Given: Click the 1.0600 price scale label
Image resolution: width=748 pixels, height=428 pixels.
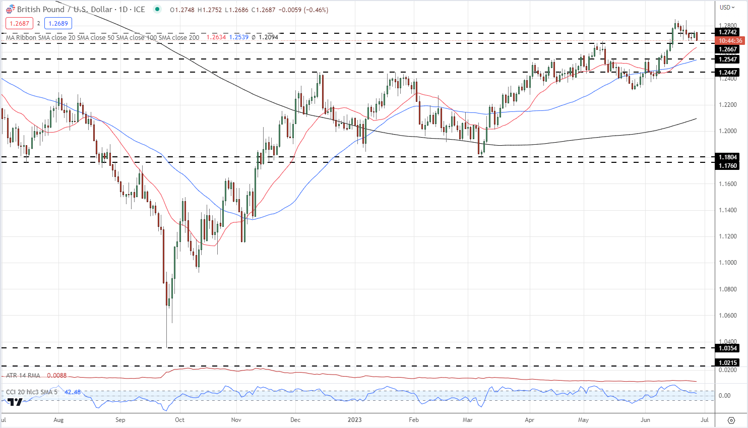Looking at the screenshot, I should point(727,316).
